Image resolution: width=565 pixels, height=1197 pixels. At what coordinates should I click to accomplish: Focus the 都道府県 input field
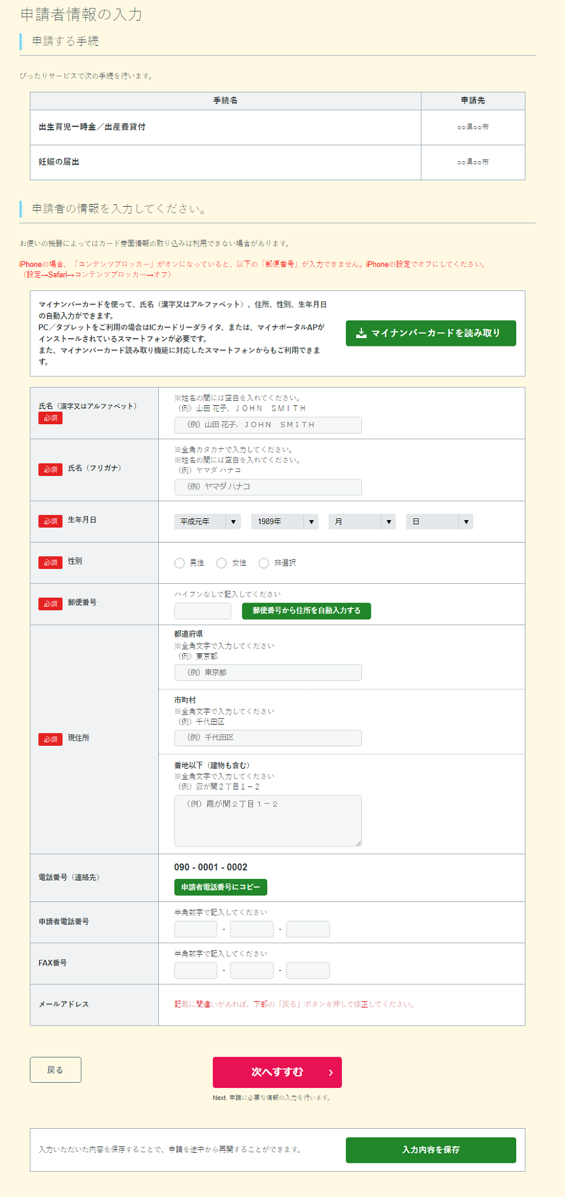pyautogui.click(x=268, y=672)
